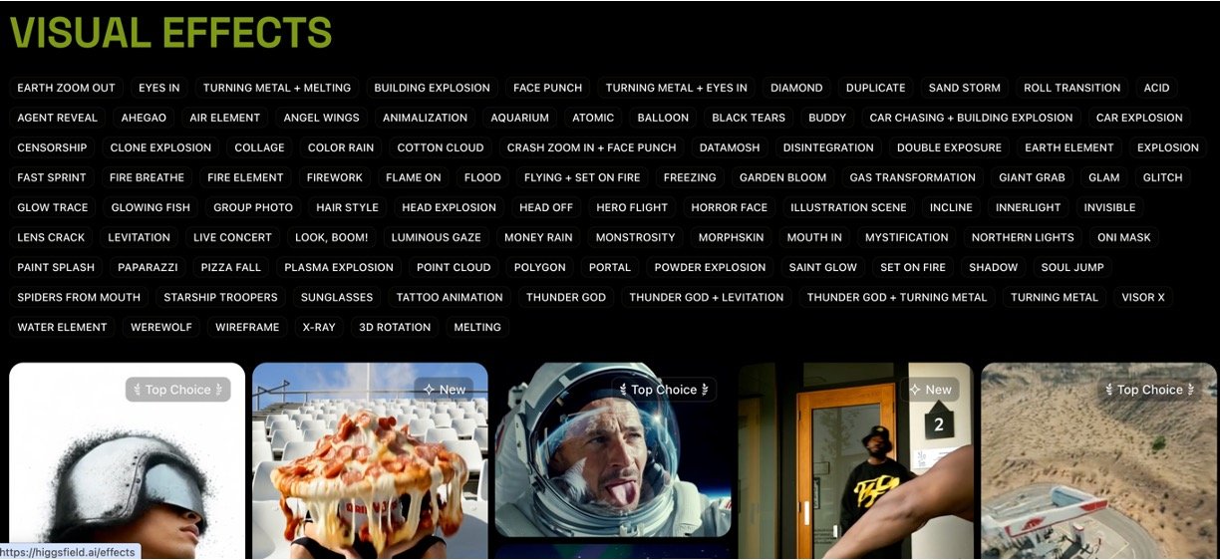Pick the ANGEL WINGS effect

click(x=322, y=118)
